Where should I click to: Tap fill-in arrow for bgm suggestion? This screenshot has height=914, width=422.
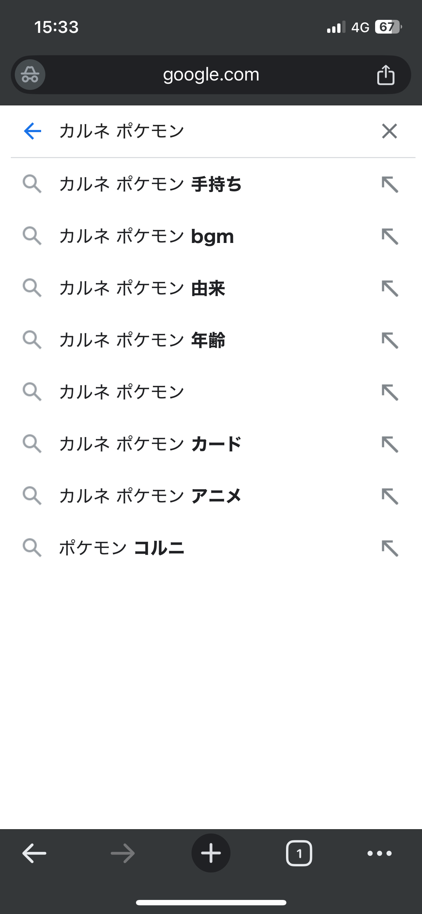coord(390,236)
